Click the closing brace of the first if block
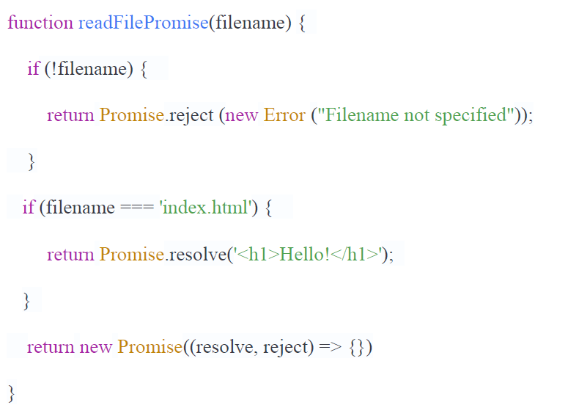The height and width of the screenshot is (416, 568). (32, 161)
